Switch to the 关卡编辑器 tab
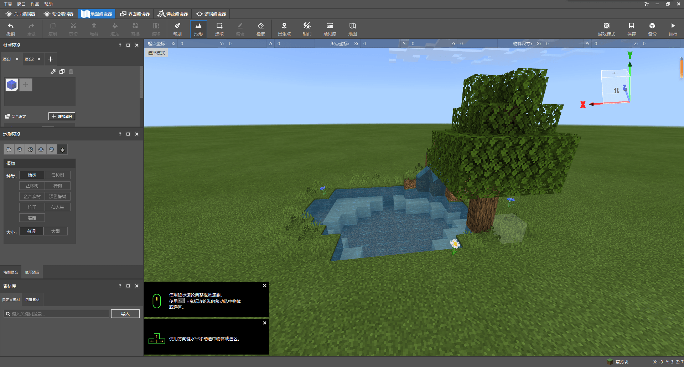Image resolution: width=684 pixels, height=367 pixels. coord(21,14)
